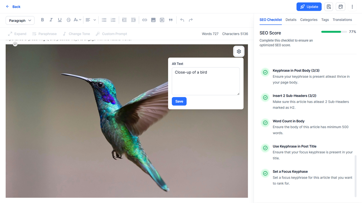
Task: Click the Set a Focus Keyphase check icon
Action: tap(265, 173)
